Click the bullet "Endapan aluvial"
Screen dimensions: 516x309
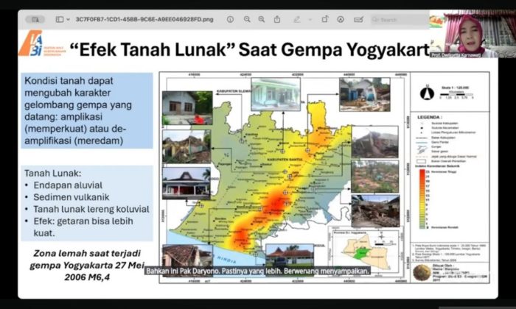[68, 185]
